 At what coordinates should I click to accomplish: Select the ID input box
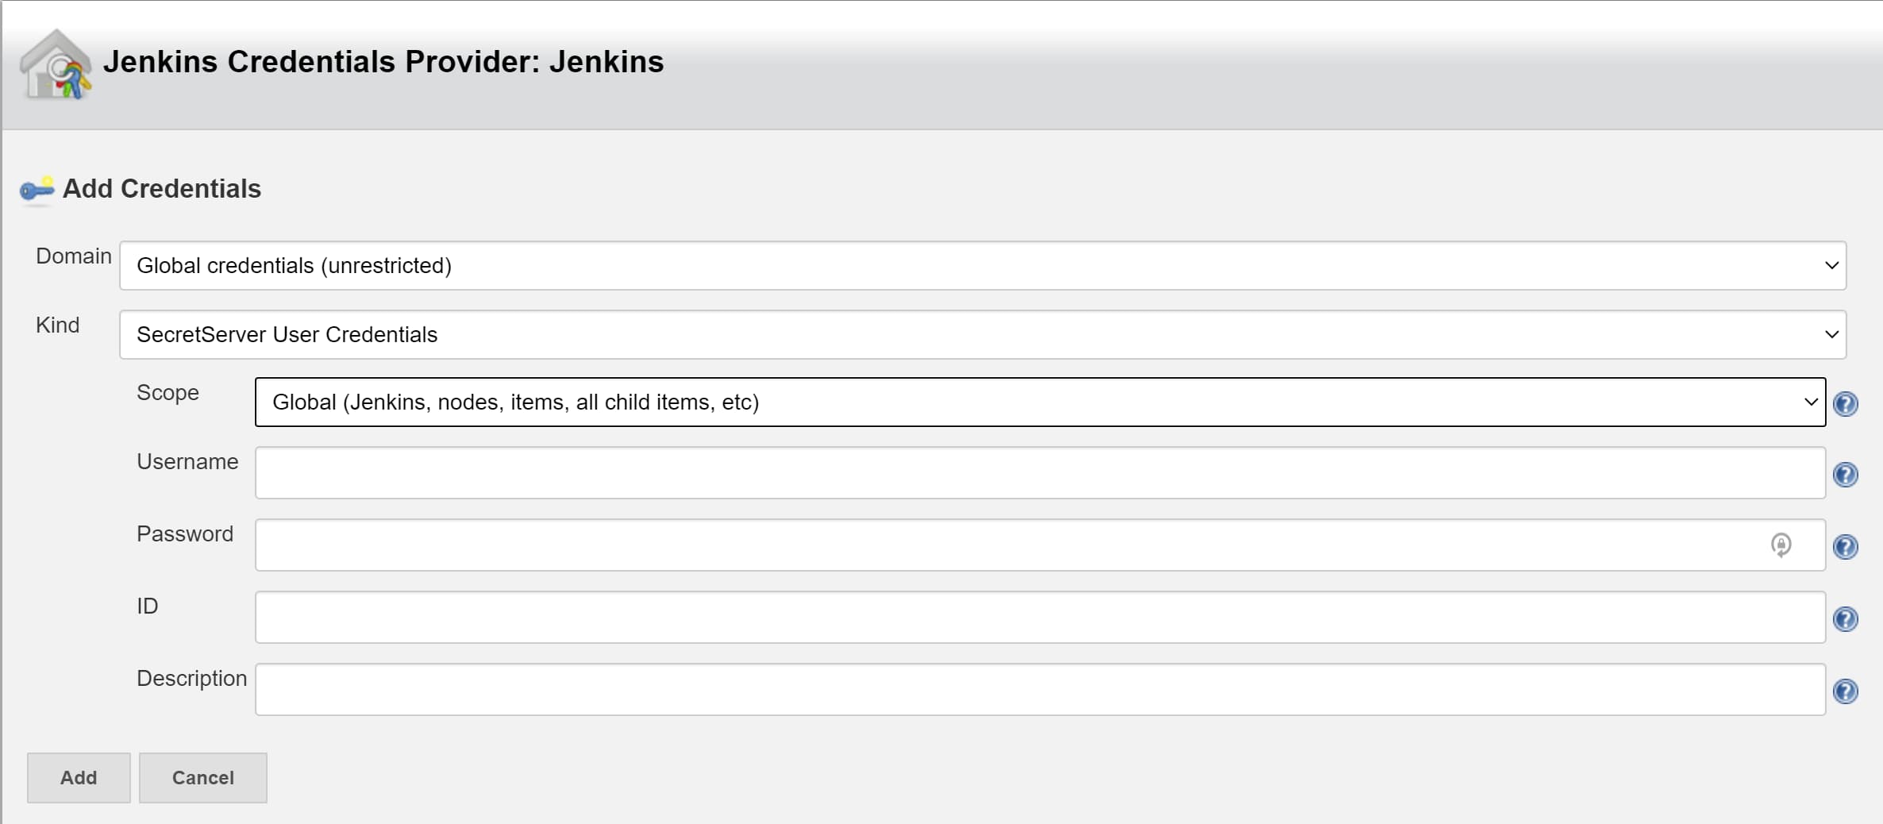[1040, 618]
